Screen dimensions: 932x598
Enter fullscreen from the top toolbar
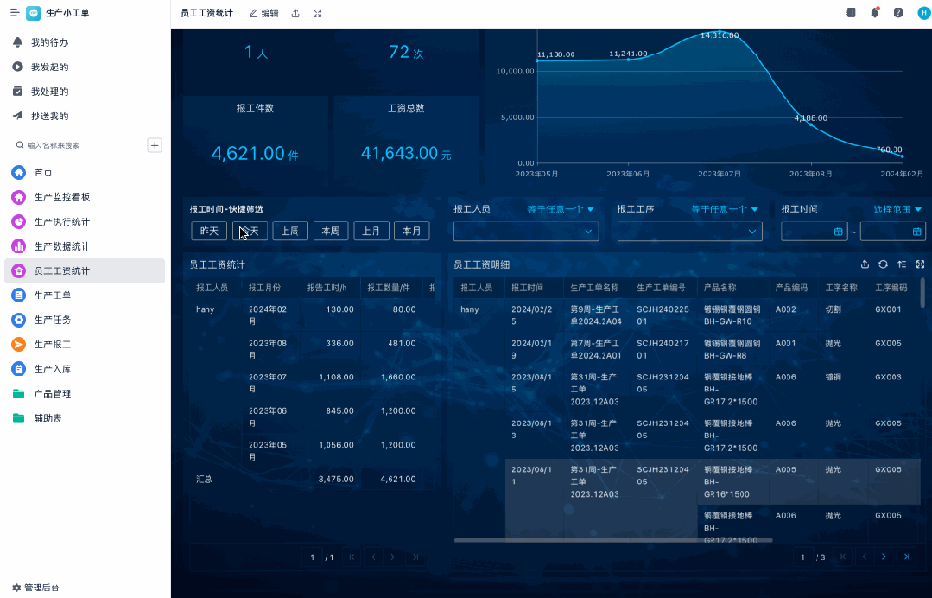point(318,13)
